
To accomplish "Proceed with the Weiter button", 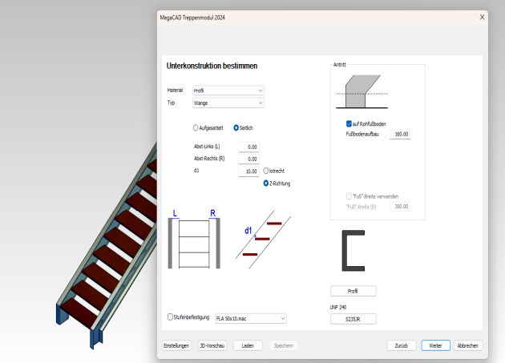I will click(436, 345).
